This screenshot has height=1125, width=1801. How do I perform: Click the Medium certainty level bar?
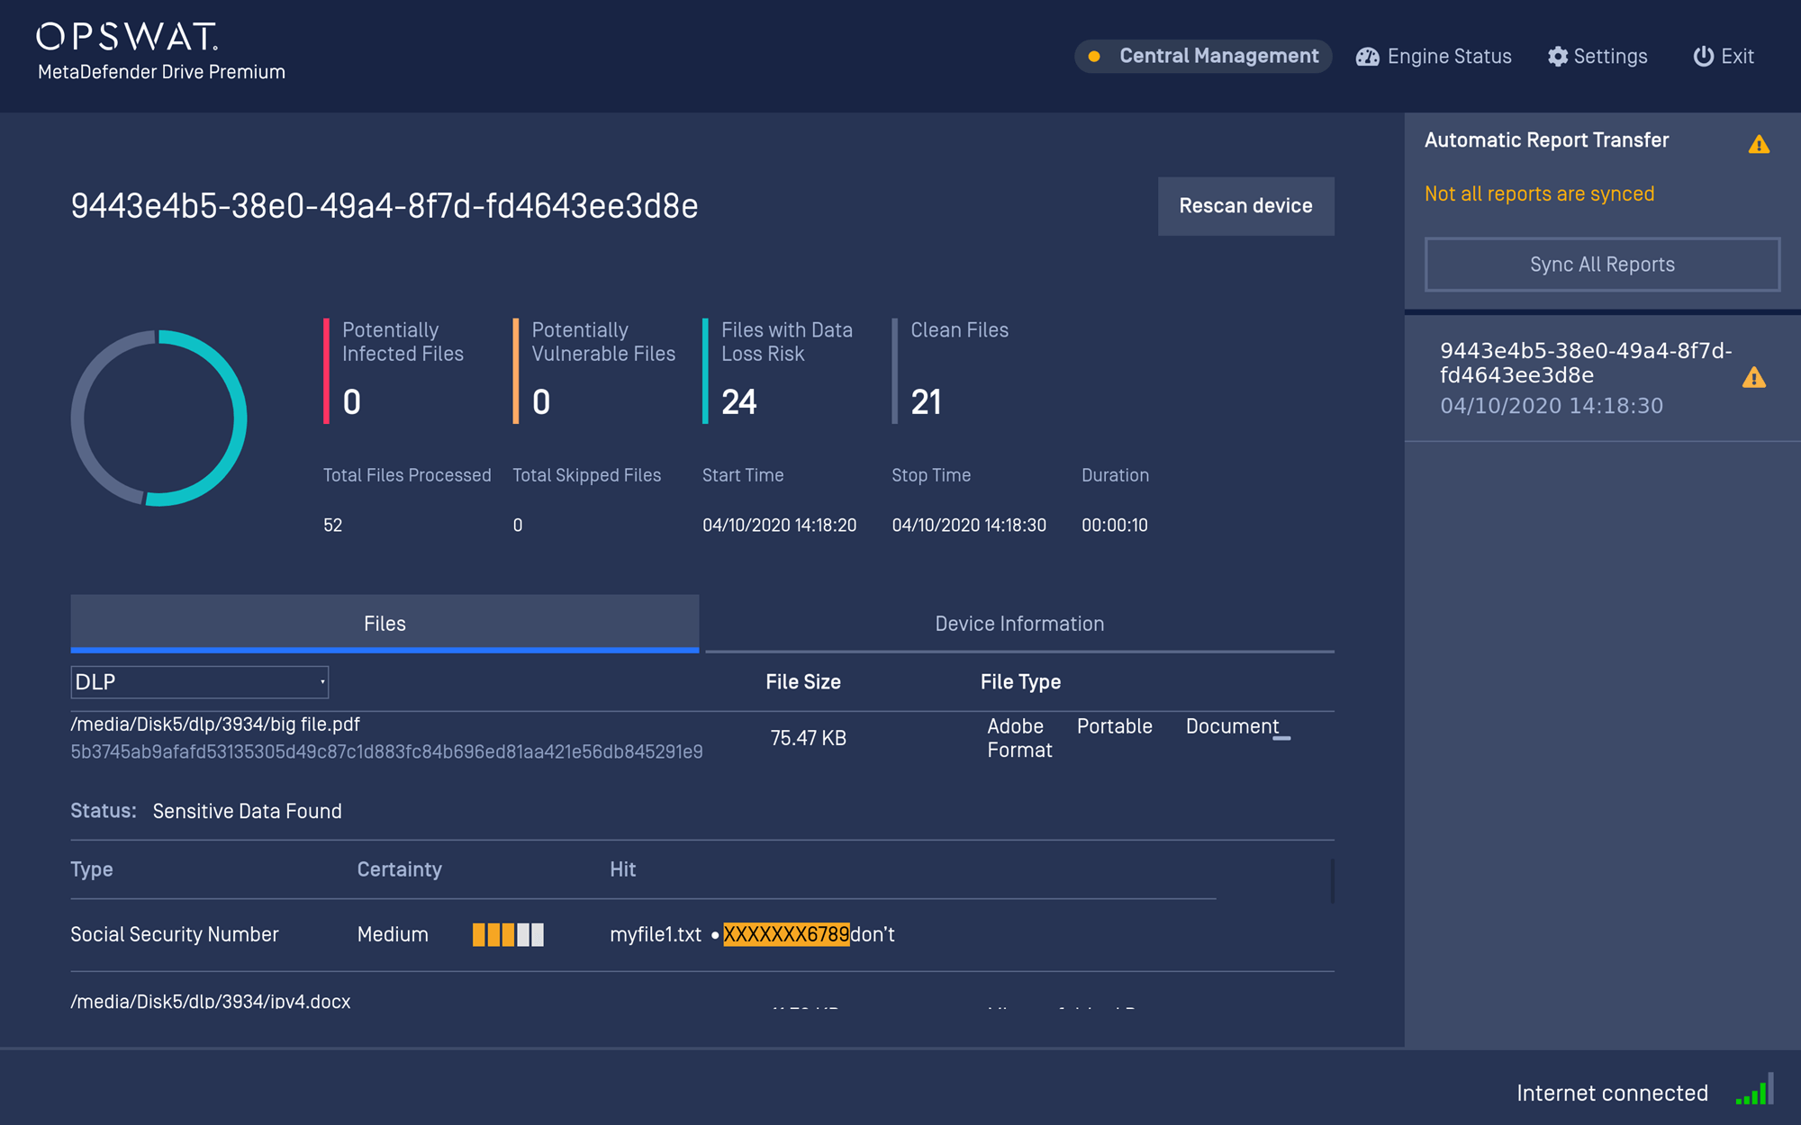[x=508, y=934]
